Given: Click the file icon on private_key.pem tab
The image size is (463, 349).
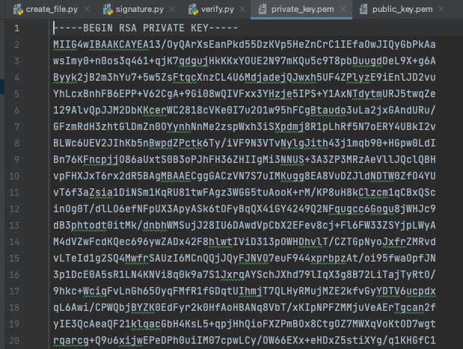Looking at the screenshot, I should coord(262,10).
